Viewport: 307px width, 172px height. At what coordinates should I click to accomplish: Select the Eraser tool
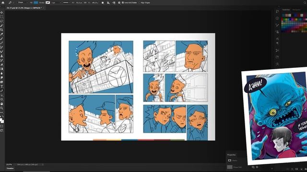[x=2, y=64]
